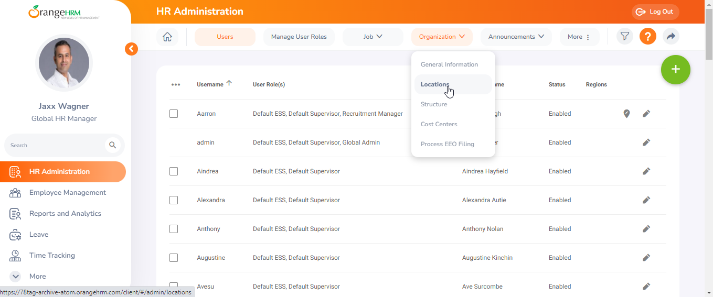Click the Status column header
The image size is (713, 297).
pyautogui.click(x=557, y=84)
